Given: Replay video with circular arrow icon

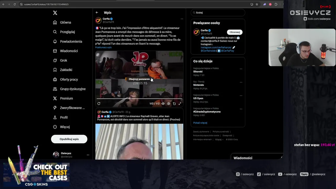Looking at the screenshot, I should [99, 104].
